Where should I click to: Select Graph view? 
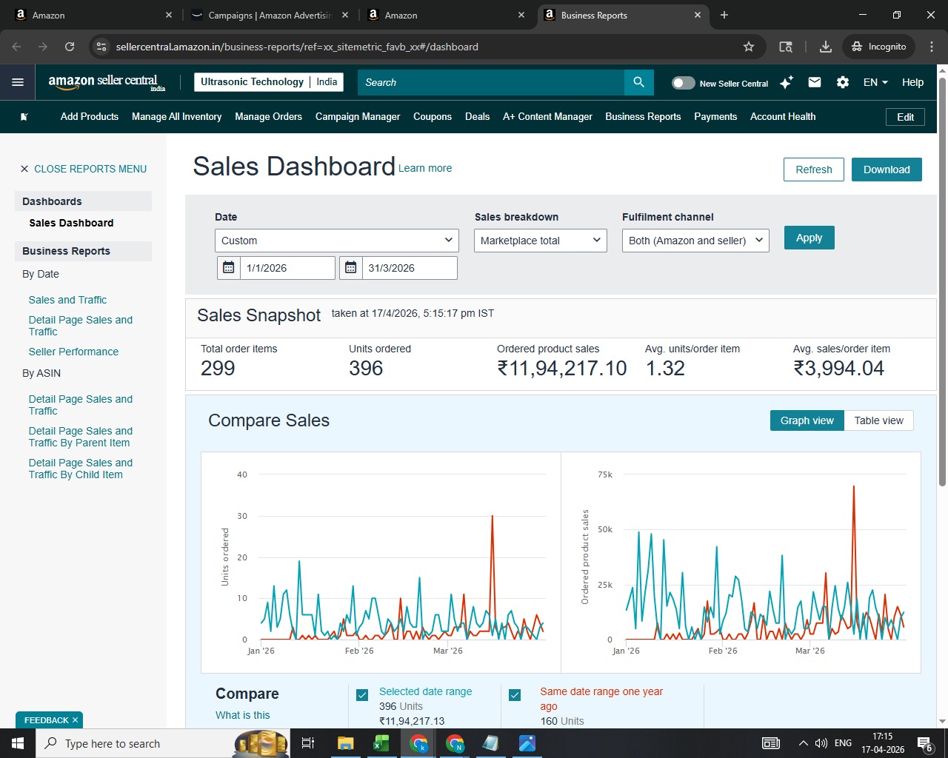pos(807,420)
